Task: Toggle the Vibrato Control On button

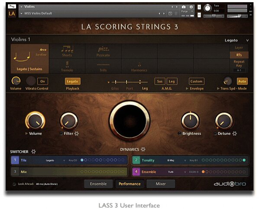Action: coord(42,81)
